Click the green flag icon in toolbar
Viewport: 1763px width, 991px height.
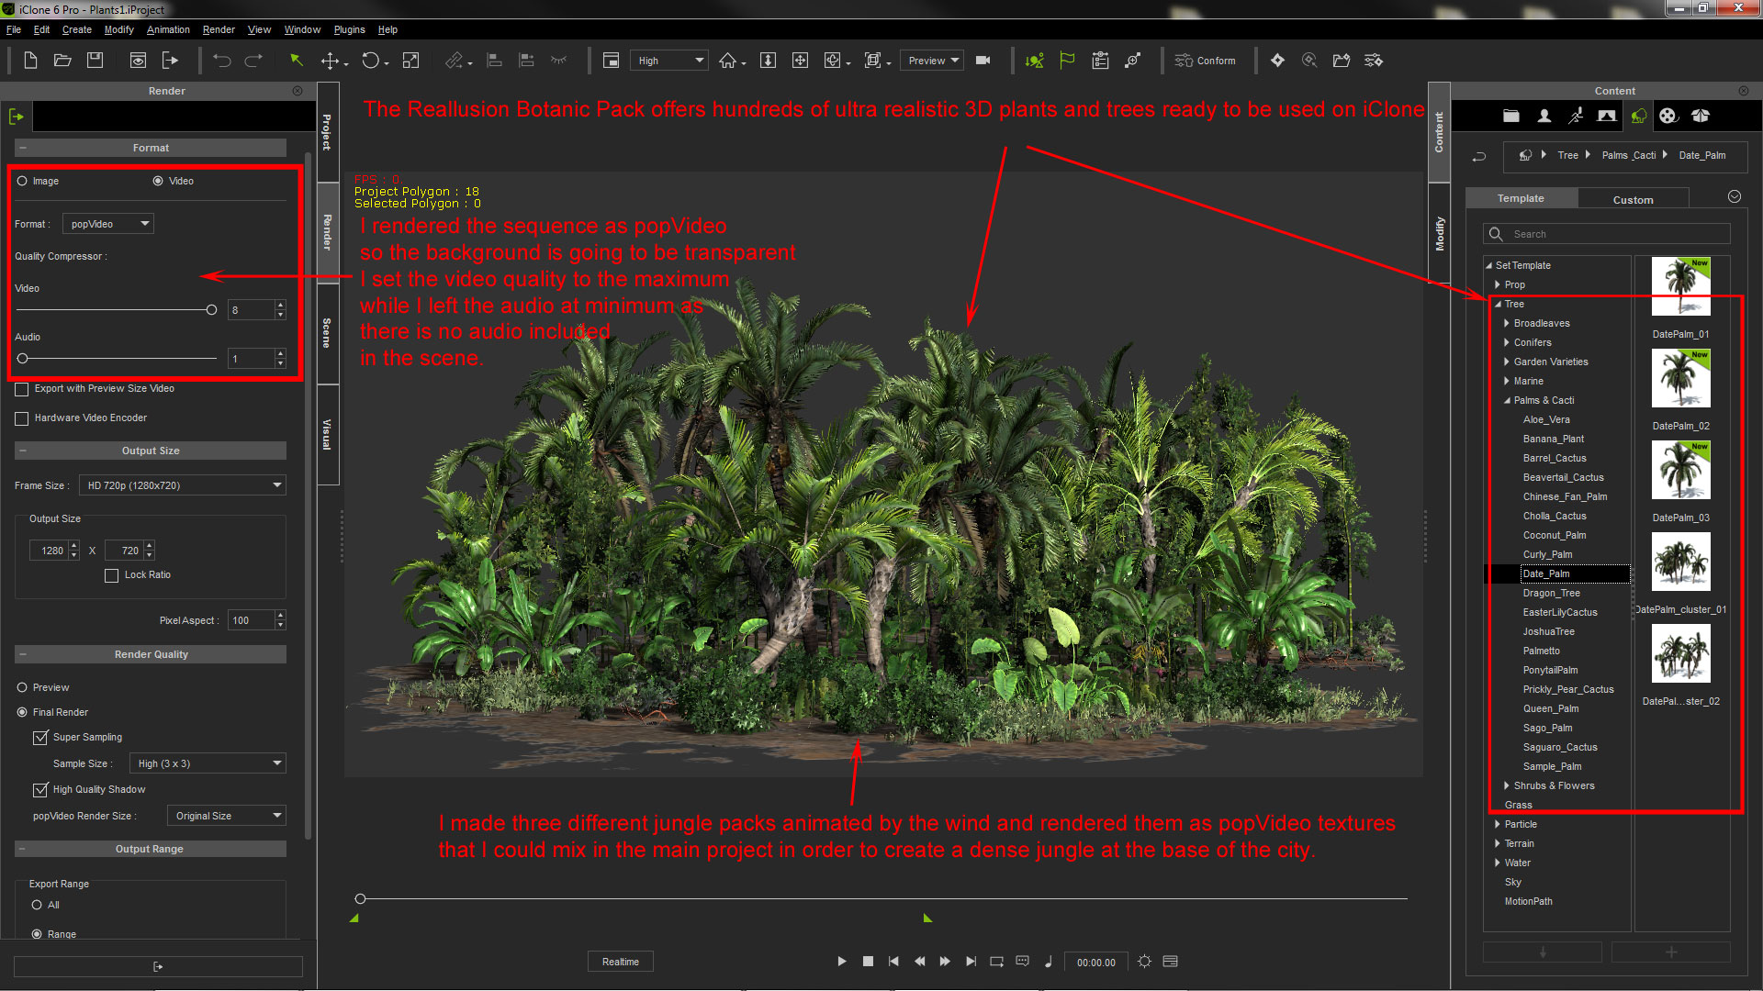point(1067,61)
